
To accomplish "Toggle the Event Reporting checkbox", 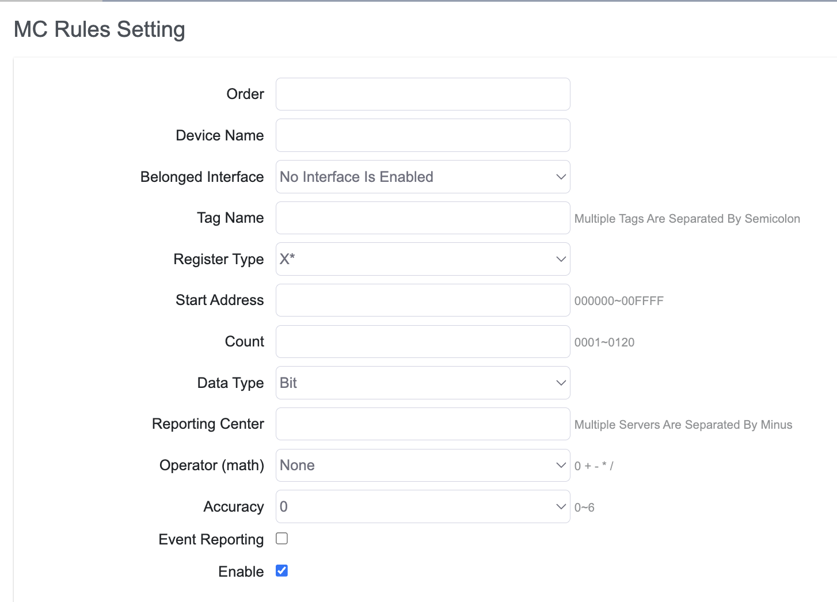I will click(281, 539).
